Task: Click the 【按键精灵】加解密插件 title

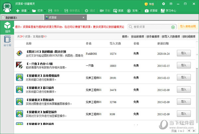Action: [41, 112]
